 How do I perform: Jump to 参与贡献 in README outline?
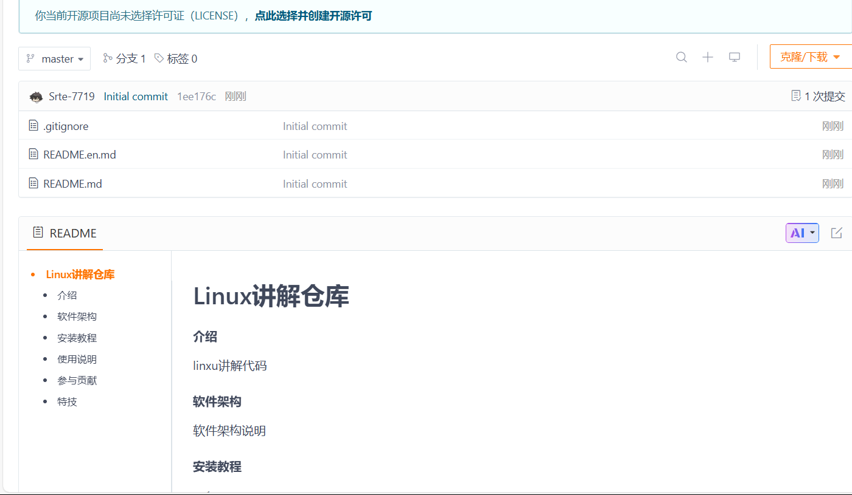[x=77, y=381]
